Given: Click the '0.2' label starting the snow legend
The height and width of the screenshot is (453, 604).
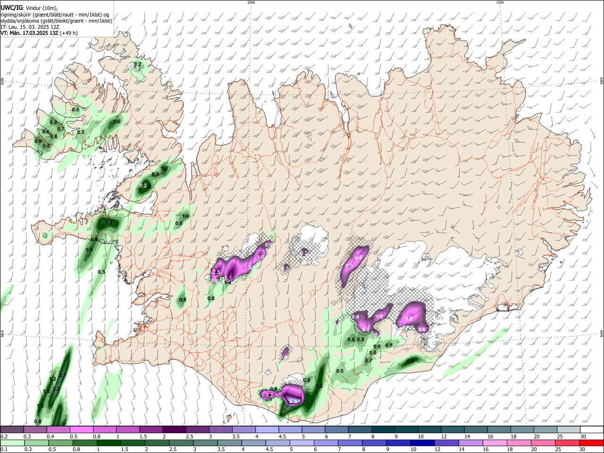Looking at the screenshot, I should [x=4, y=436].
